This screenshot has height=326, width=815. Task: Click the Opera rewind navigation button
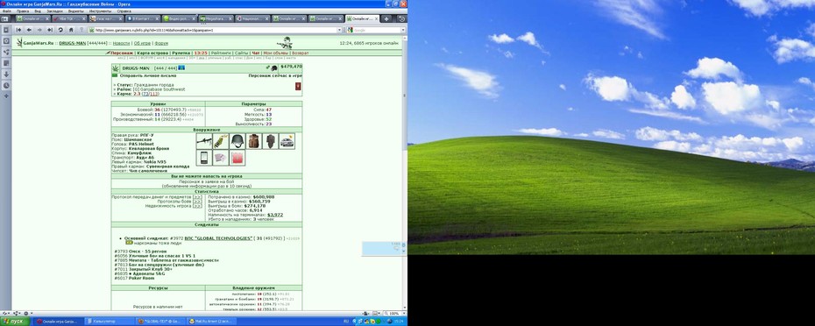[x=18, y=30]
